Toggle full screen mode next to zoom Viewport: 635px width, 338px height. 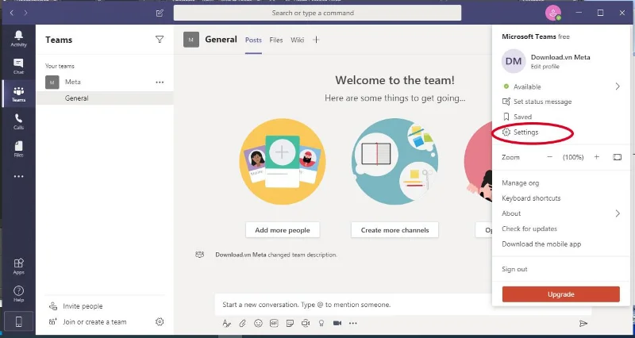click(617, 157)
